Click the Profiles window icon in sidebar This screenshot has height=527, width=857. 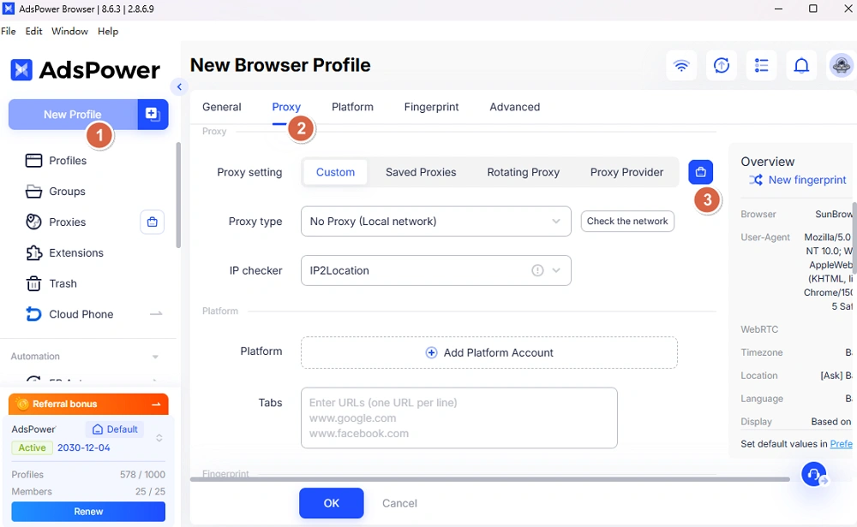[33, 160]
